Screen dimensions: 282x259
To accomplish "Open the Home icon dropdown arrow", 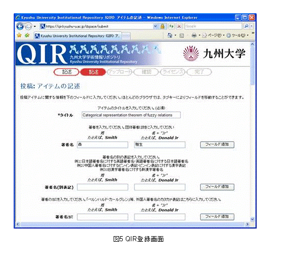I will 175,36.
